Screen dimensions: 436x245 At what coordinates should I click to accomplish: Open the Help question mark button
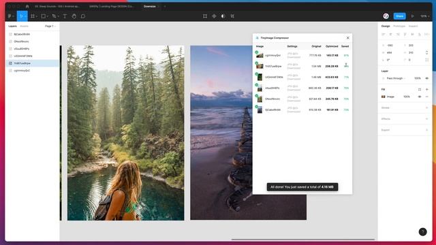pyautogui.click(x=422, y=231)
